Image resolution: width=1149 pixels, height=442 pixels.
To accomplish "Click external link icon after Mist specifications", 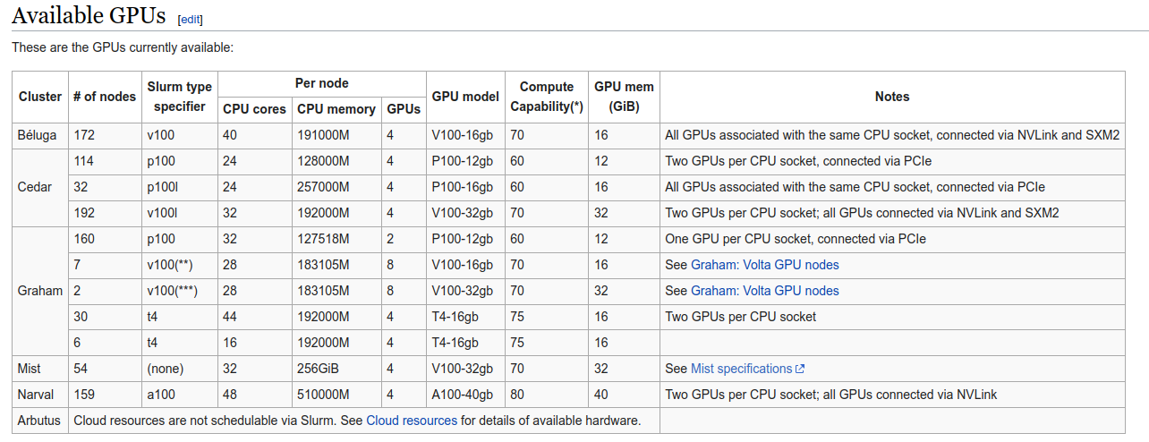I will [x=800, y=369].
